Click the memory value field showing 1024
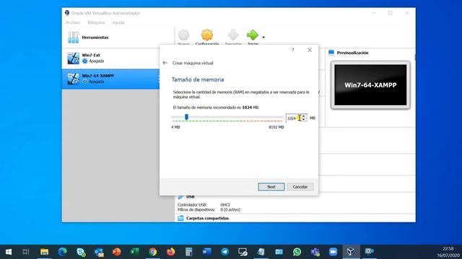 coord(293,118)
